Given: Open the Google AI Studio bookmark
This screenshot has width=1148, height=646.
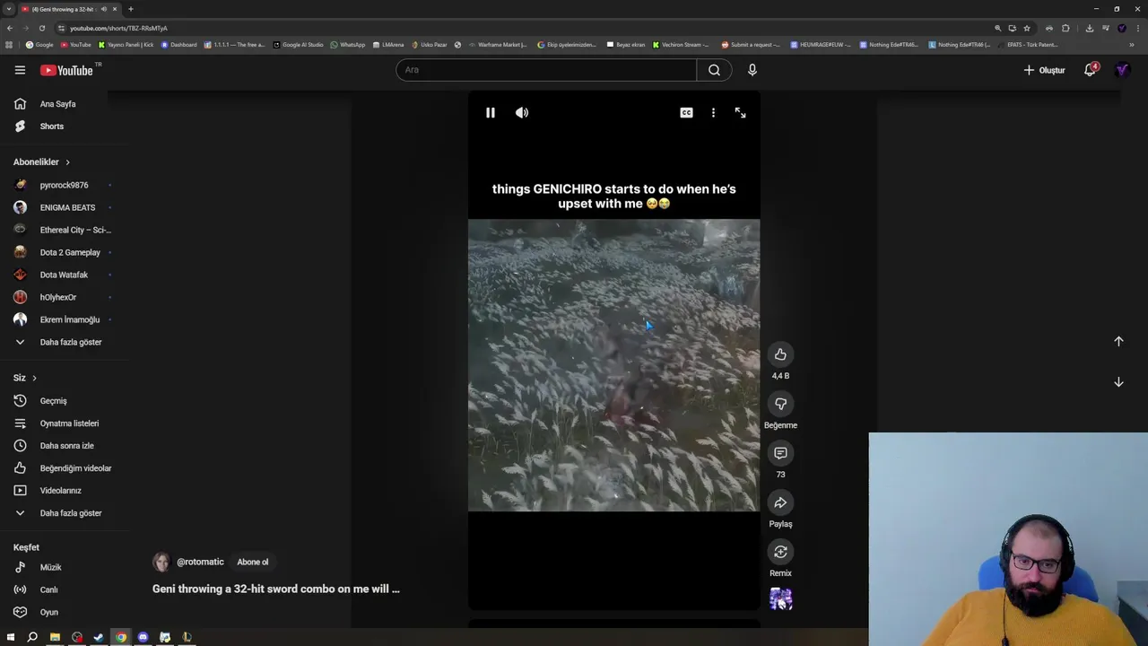Looking at the screenshot, I should 299,44.
